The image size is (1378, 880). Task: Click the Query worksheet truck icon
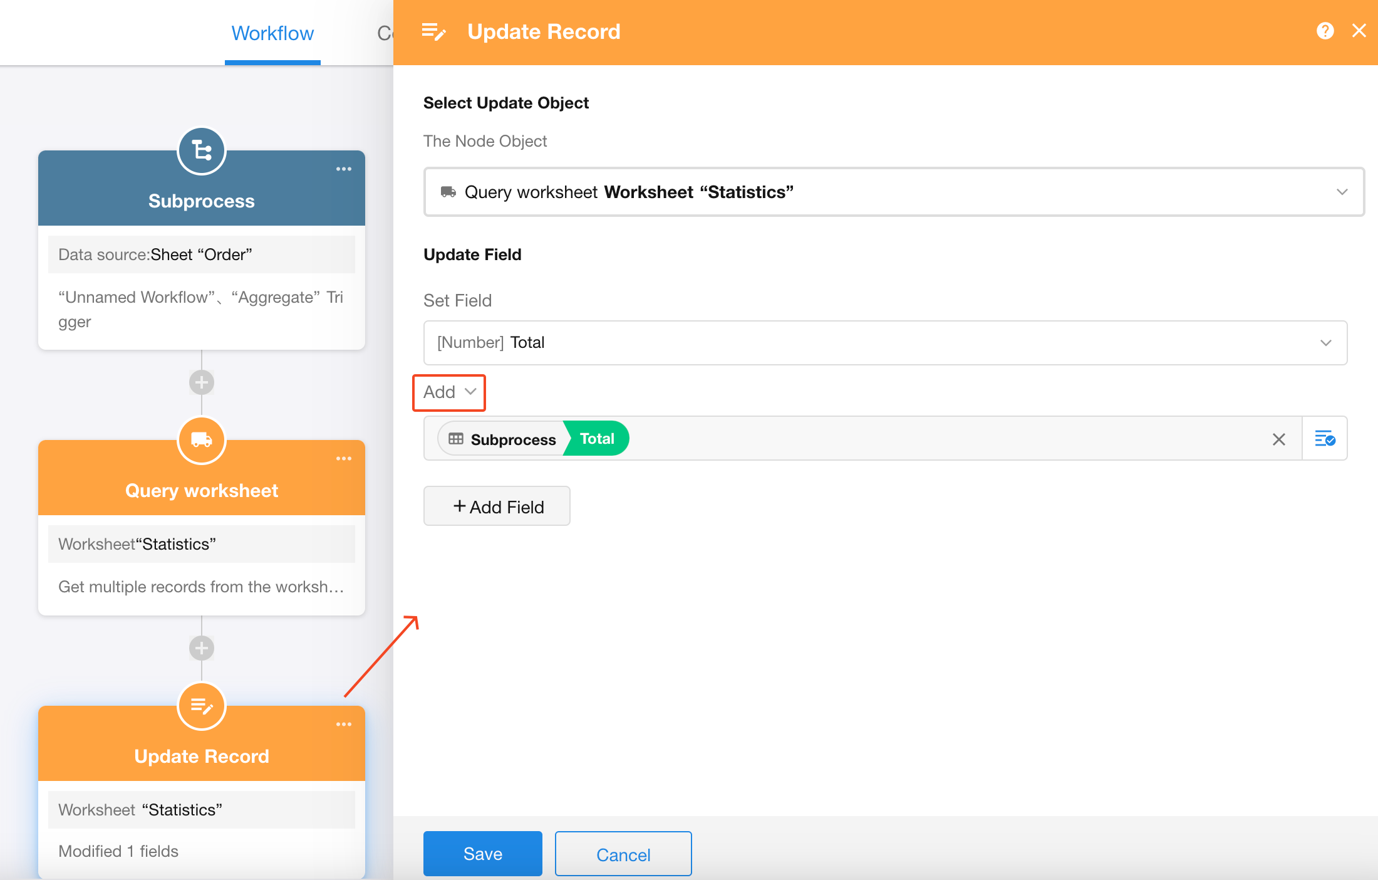[x=201, y=440]
